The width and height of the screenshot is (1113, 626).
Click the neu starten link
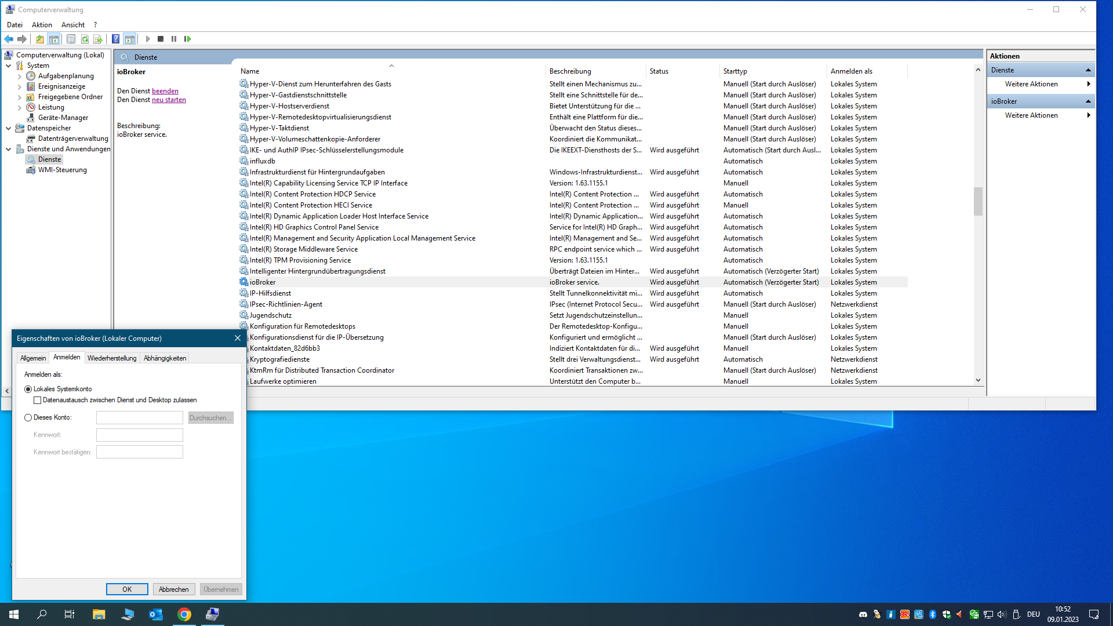coord(169,100)
